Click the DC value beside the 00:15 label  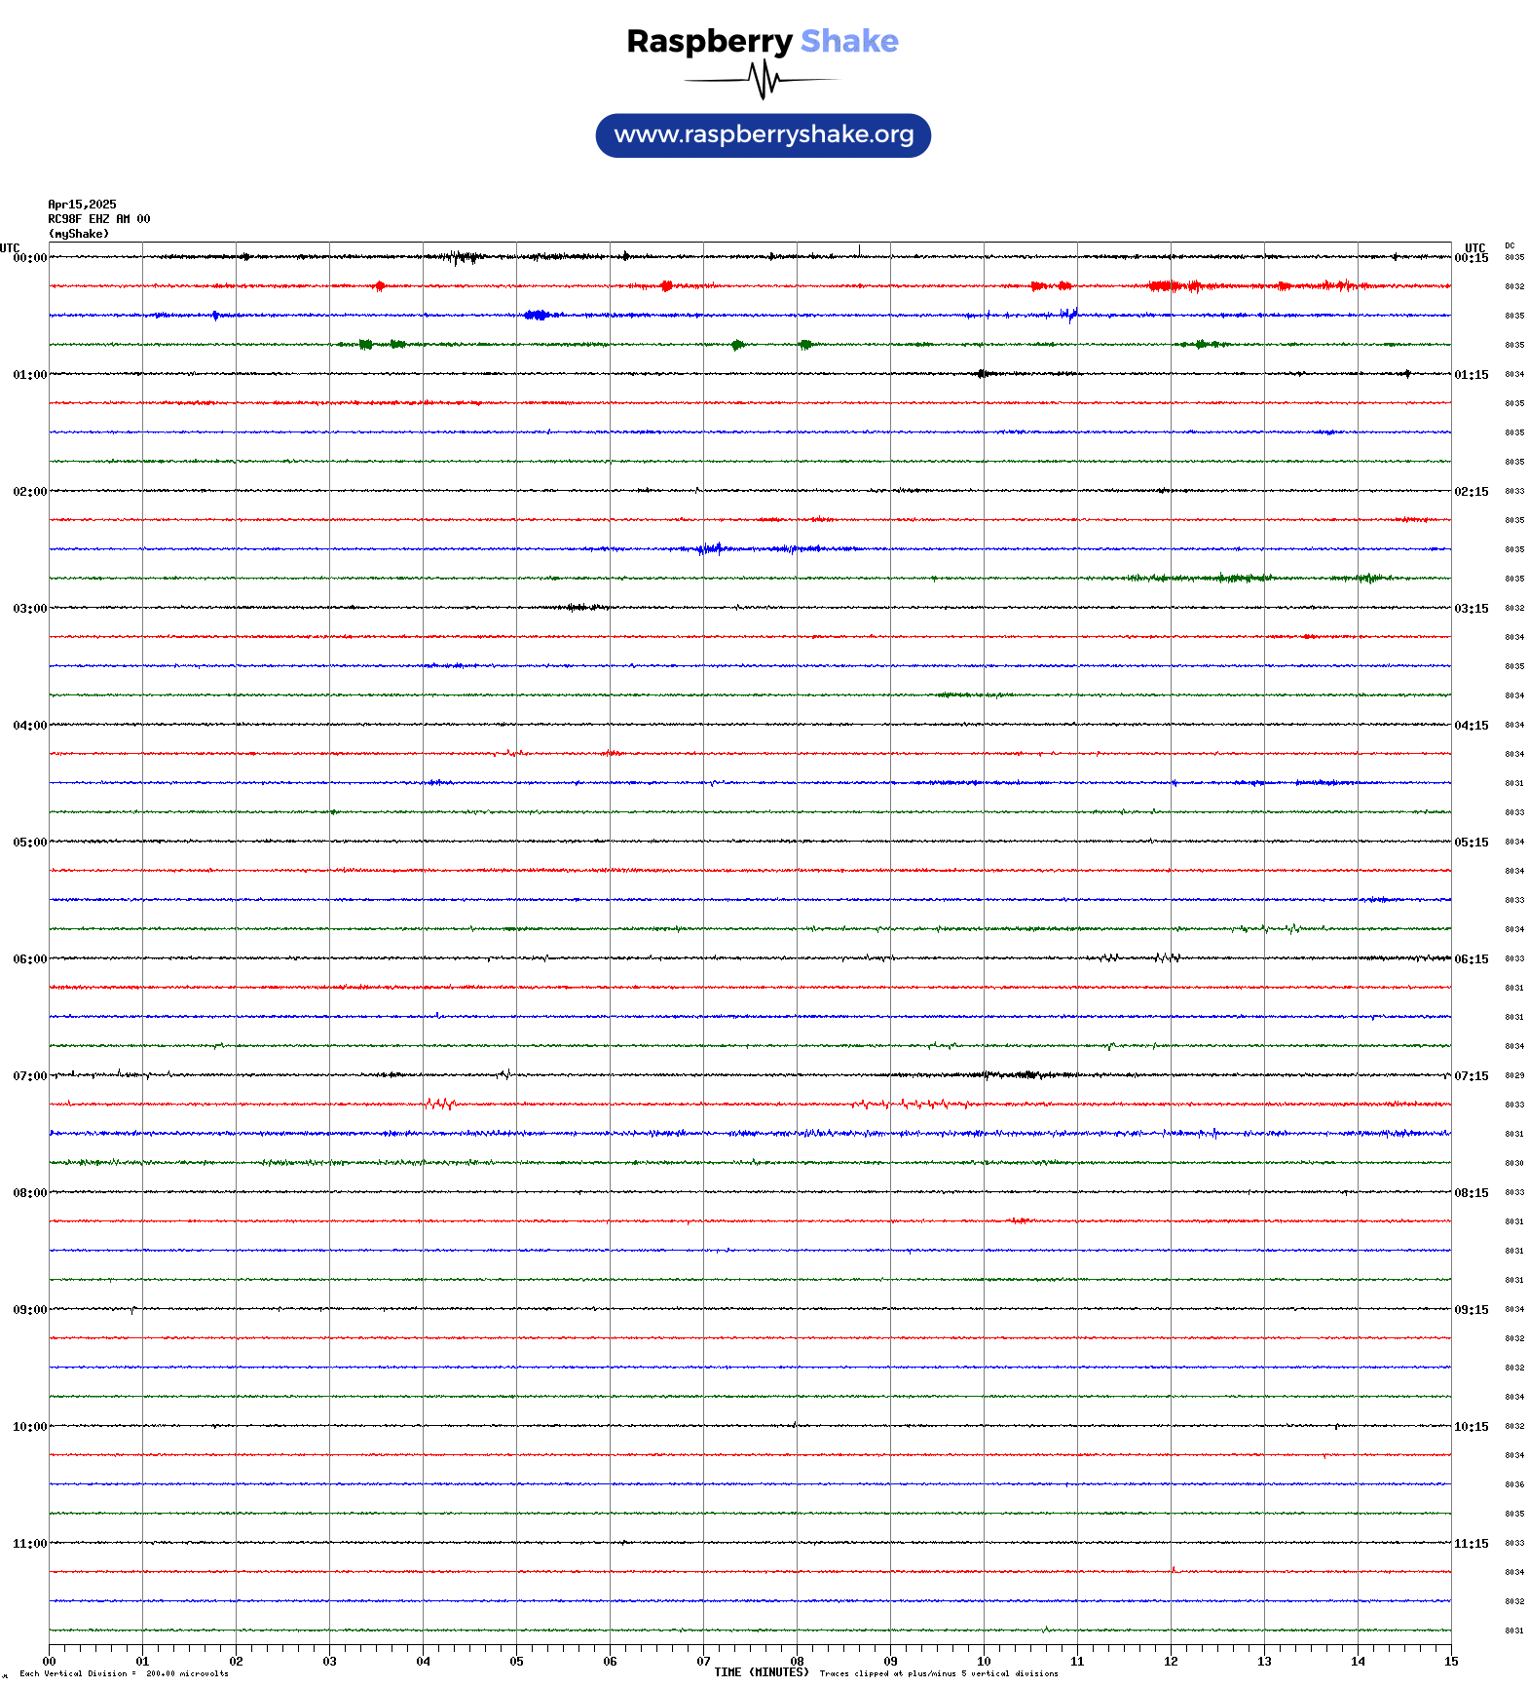click(1514, 258)
